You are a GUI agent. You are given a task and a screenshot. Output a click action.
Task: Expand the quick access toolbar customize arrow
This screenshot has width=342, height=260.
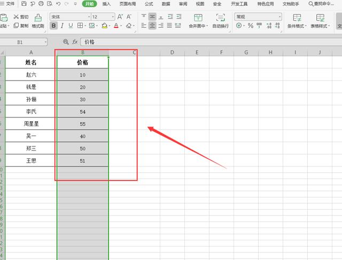click(75, 4)
